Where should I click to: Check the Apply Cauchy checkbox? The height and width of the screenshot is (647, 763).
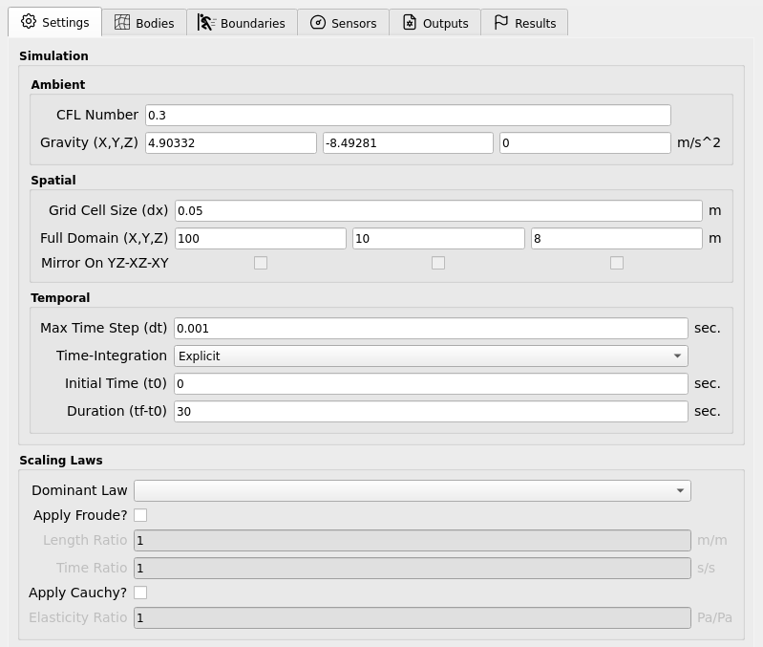[x=140, y=593]
